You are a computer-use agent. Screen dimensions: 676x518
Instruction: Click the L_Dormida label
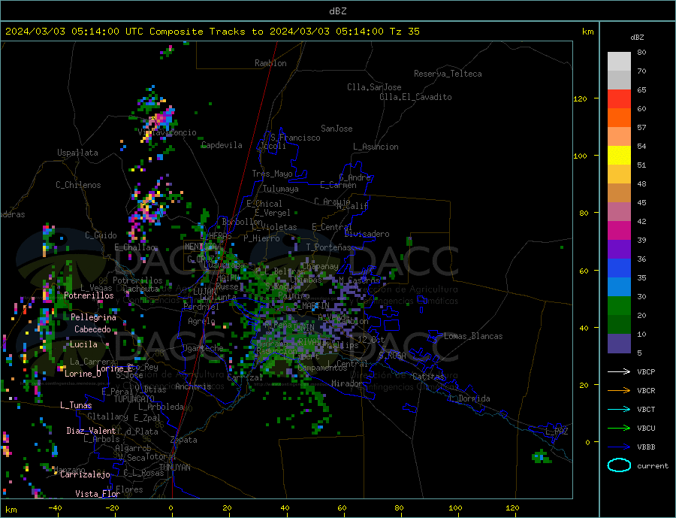pos(470,399)
